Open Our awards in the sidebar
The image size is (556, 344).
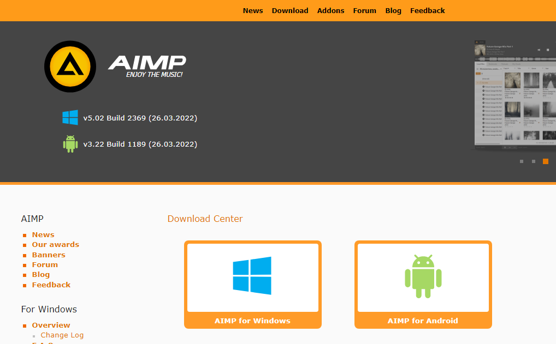(55, 245)
